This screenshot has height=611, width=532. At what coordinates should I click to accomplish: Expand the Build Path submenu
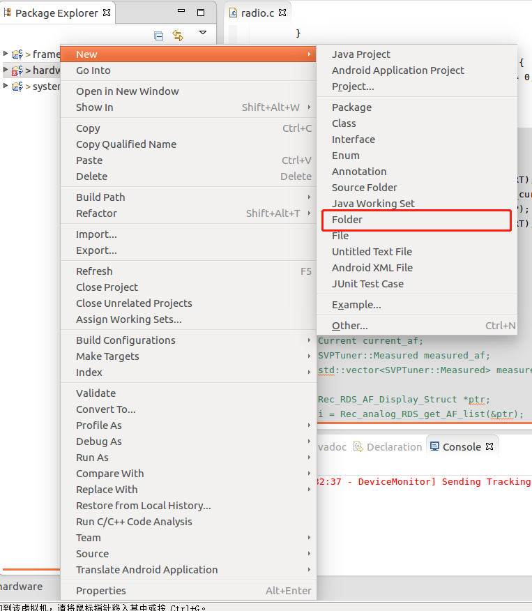point(188,197)
